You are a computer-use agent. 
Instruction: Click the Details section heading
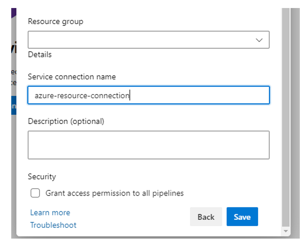(x=40, y=55)
